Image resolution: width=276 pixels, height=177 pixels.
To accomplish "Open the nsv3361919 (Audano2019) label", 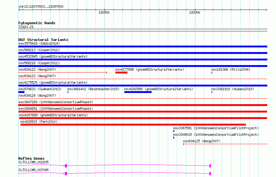I will coord(233,89).
